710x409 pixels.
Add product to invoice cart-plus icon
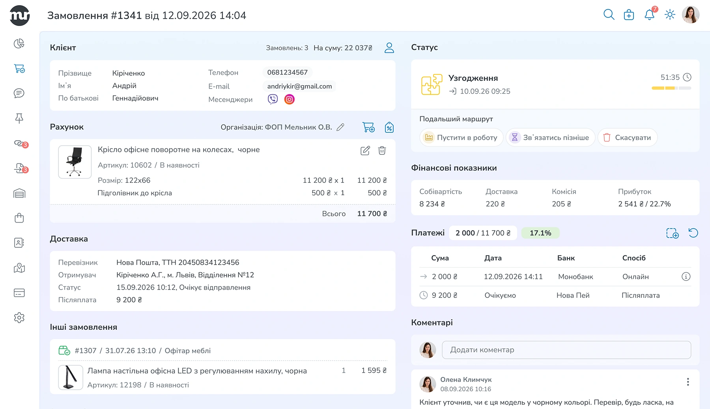[368, 127]
